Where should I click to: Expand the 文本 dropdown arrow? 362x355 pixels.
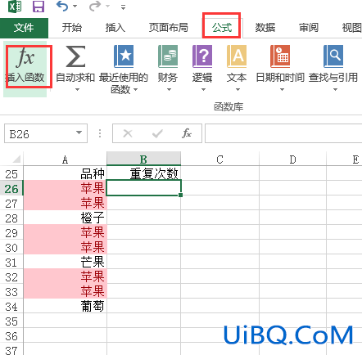pos(238,89)
